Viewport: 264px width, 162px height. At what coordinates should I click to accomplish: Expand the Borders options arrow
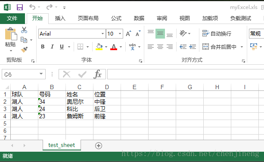click(87, 47)
